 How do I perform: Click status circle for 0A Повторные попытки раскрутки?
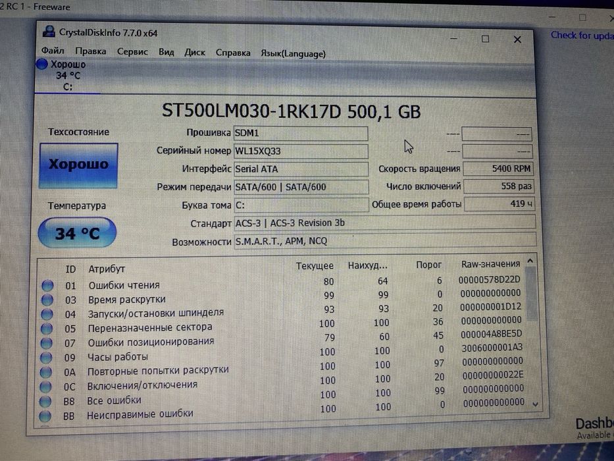tap(46, 372)
